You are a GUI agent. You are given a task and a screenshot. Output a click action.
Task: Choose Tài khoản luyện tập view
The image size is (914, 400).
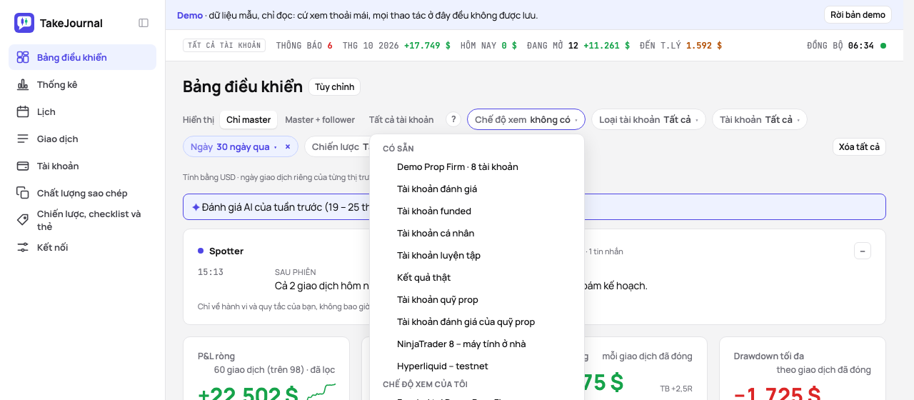pos(477,255)
